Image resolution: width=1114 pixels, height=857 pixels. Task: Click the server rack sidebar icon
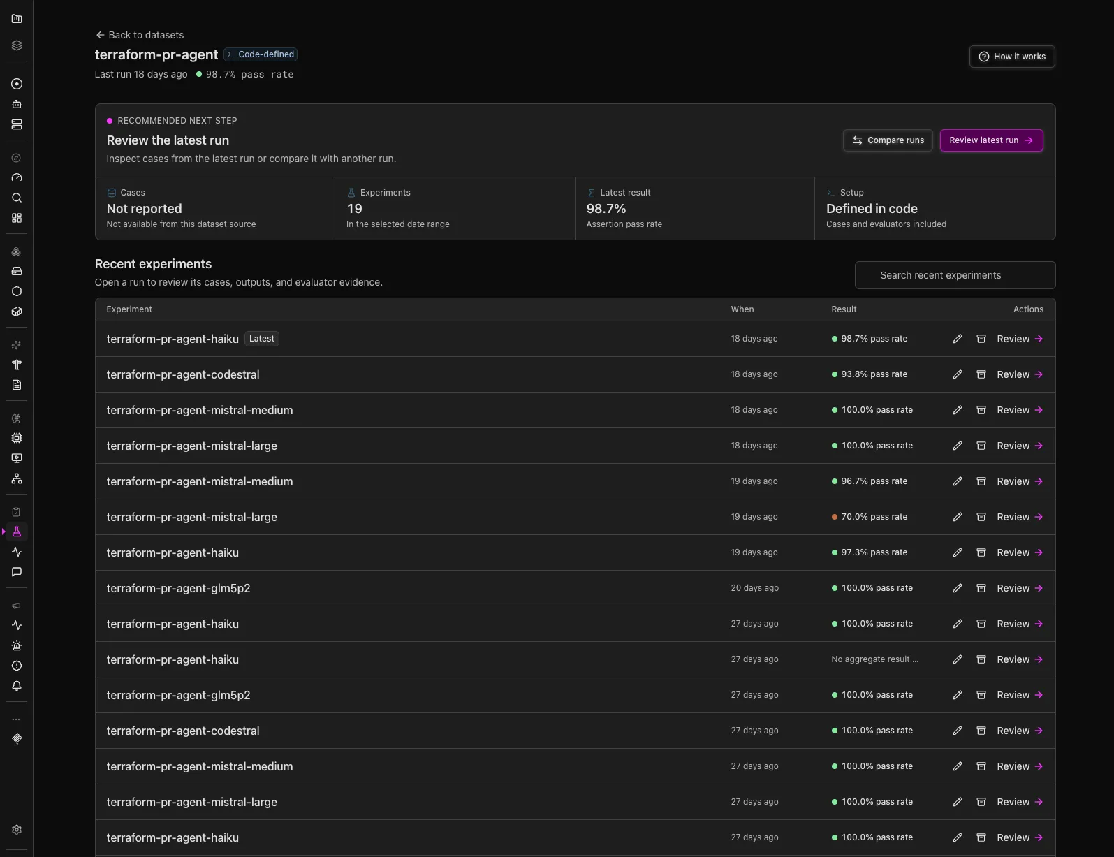[17, 124]
